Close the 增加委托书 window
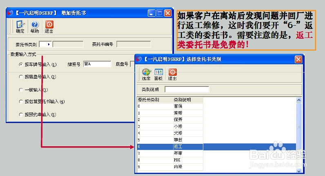Viewport: 325px width, 176px height. (x=168, y=13)
